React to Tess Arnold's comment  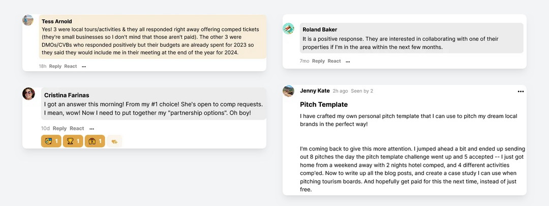pos(70,66)
